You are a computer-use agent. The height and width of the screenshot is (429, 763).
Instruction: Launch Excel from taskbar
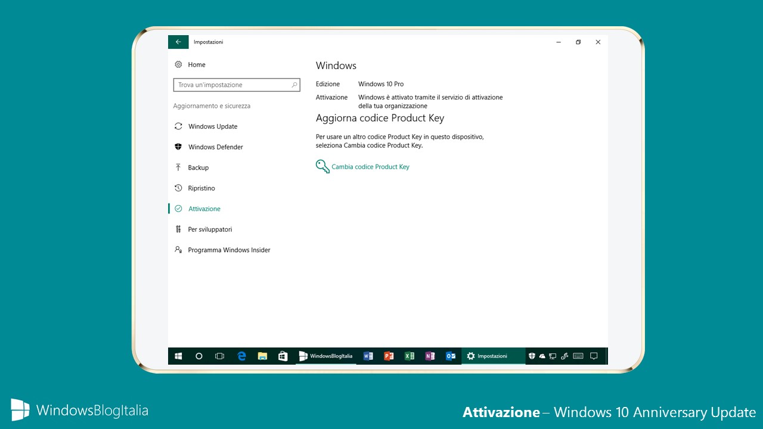[x=410, y=356]
